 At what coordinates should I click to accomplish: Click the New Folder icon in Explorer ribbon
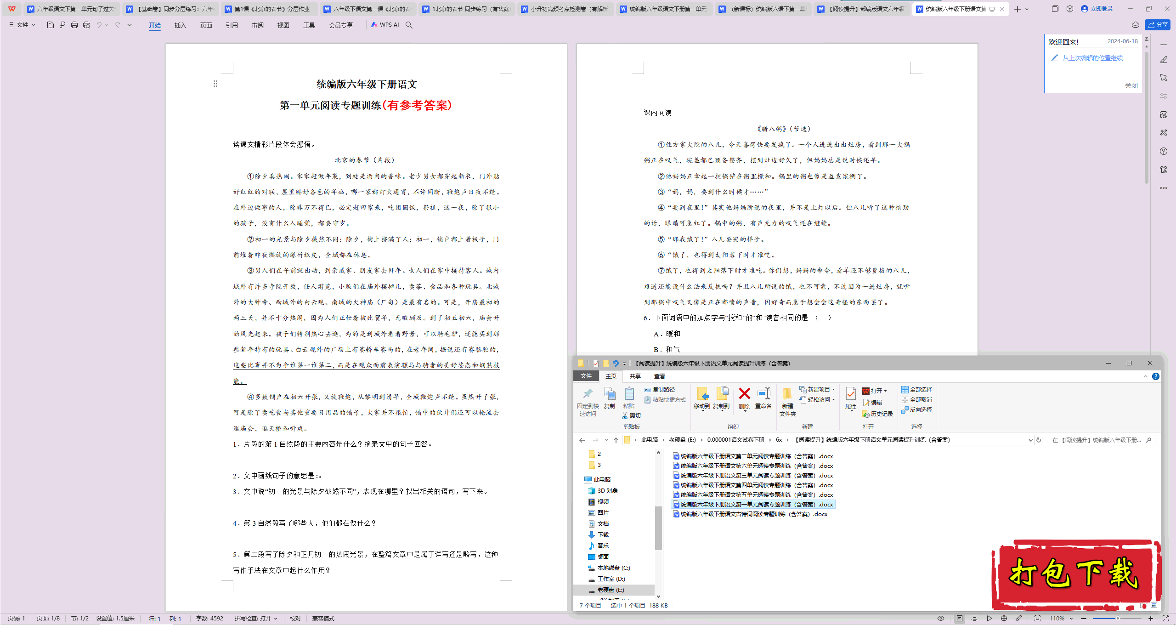pos(787,401)
